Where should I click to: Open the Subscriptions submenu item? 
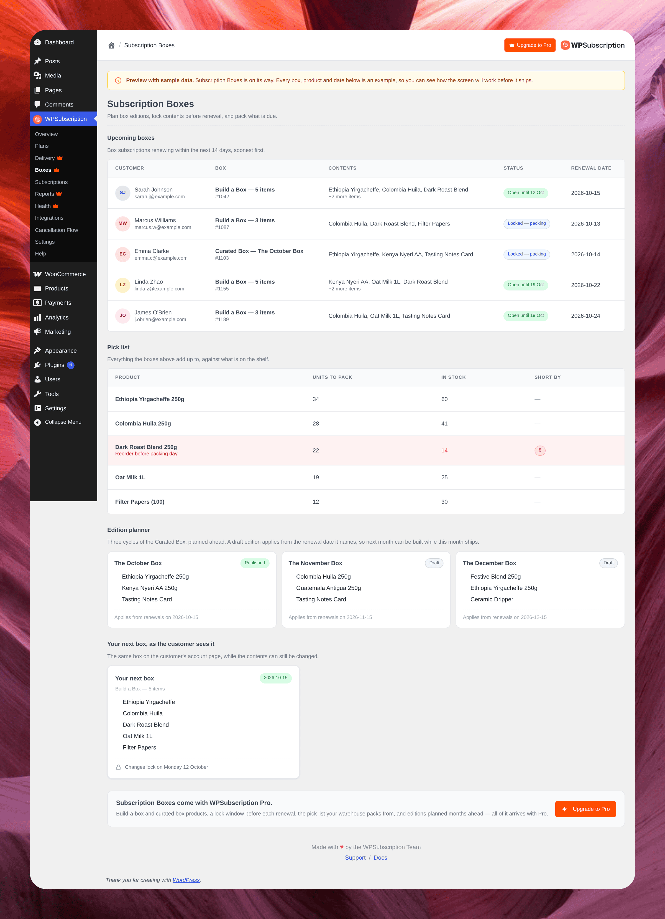point(52,182)
